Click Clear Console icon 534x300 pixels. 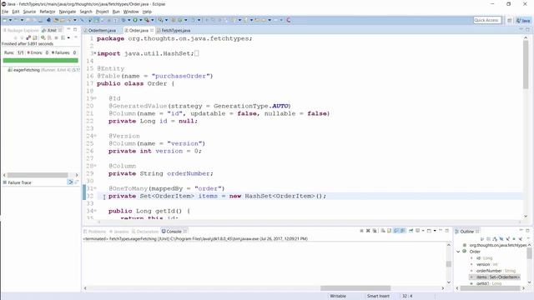click(383, 231)
